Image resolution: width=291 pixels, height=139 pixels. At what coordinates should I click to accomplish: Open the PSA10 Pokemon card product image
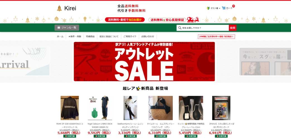tap(221, 108)
